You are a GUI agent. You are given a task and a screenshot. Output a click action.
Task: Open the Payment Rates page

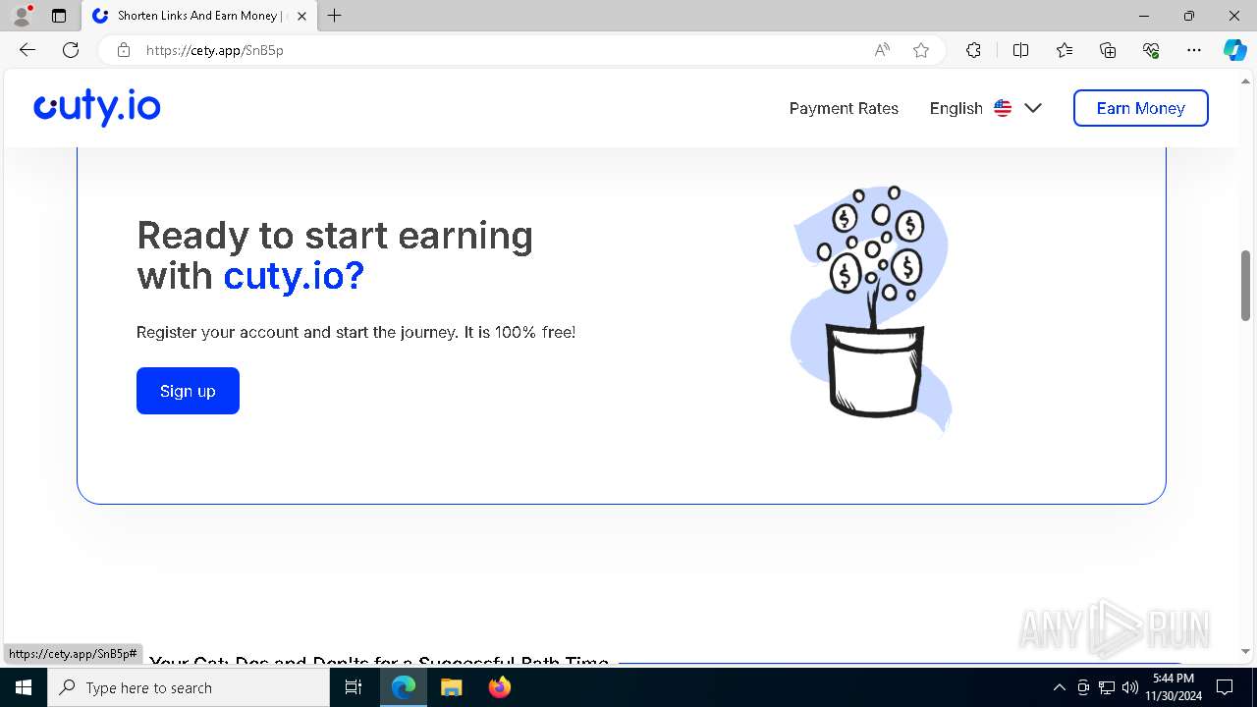[x=844, y=108]
